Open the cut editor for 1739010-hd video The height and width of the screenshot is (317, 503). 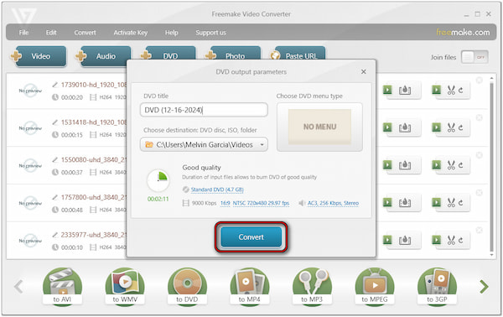(x=451, y=91)
